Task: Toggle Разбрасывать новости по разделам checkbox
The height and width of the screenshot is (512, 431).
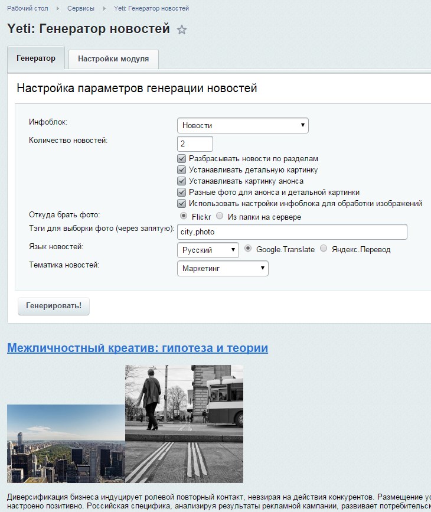Action: click(x=182, y=159)
